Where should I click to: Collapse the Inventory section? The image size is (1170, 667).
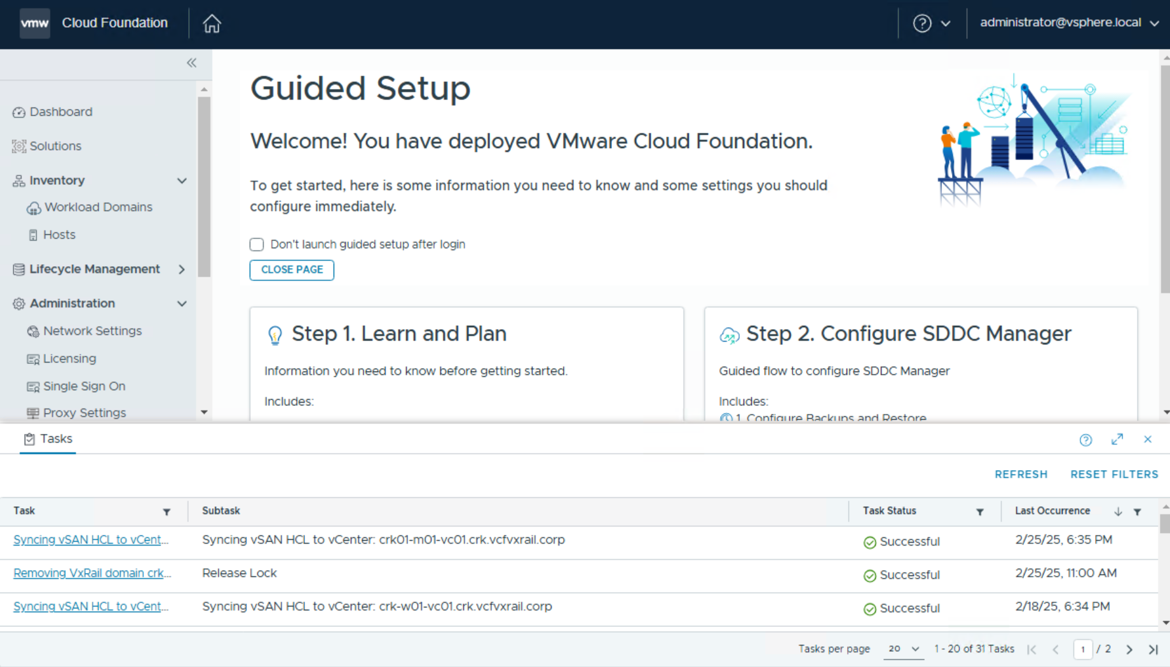click(182, 181)
